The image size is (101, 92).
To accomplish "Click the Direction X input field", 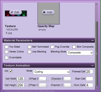I will coord(67,79).
